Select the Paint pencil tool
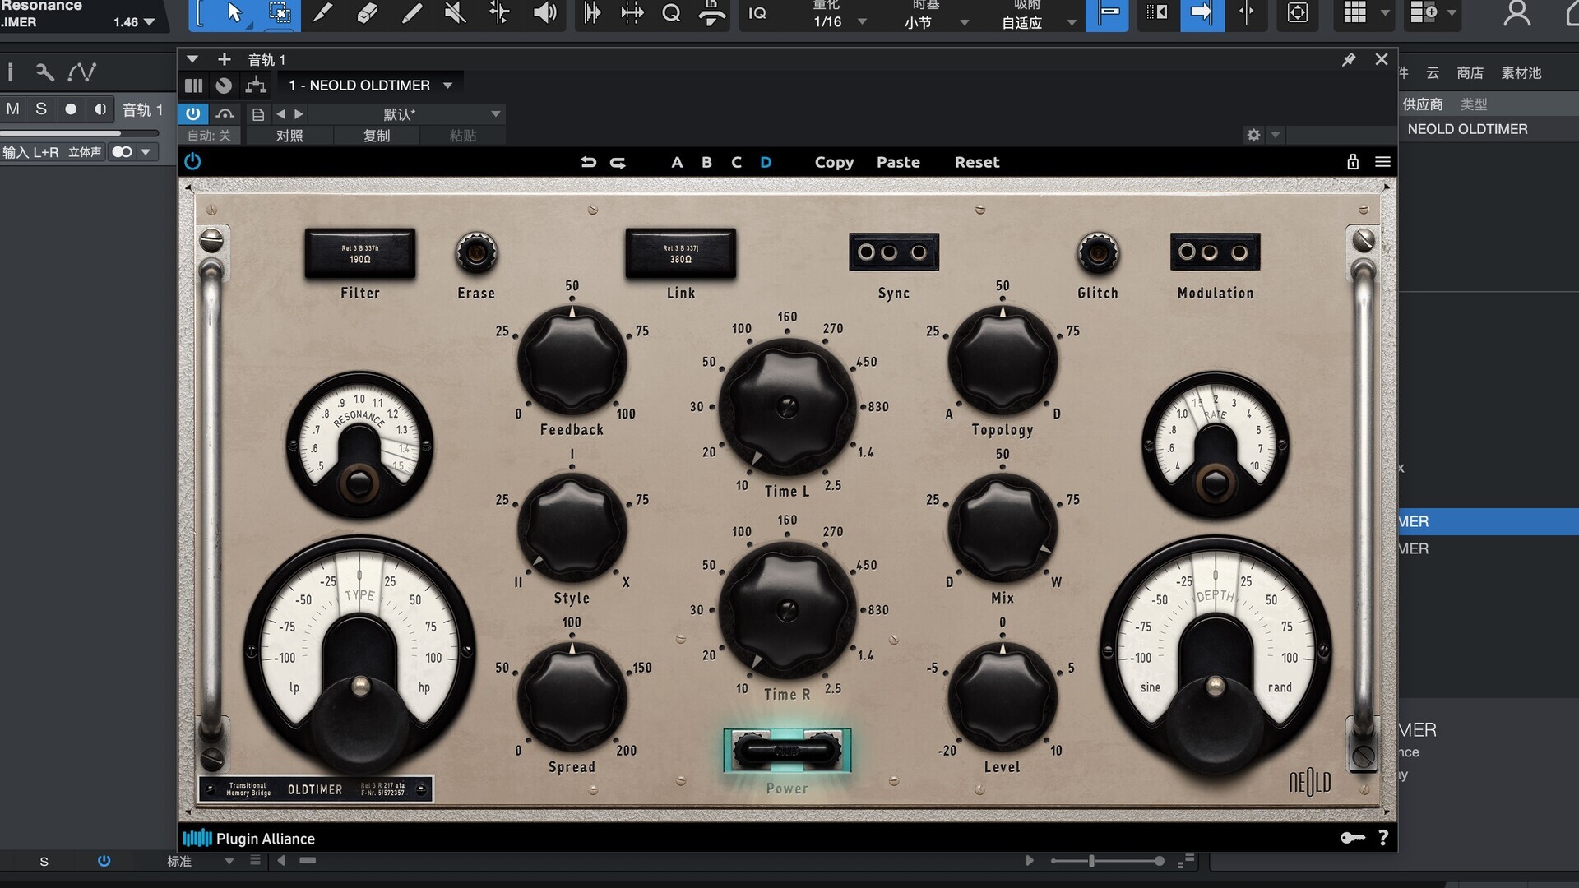This screenshot has width=1579, height=888. pyautogui.click(x=411, y=12)
